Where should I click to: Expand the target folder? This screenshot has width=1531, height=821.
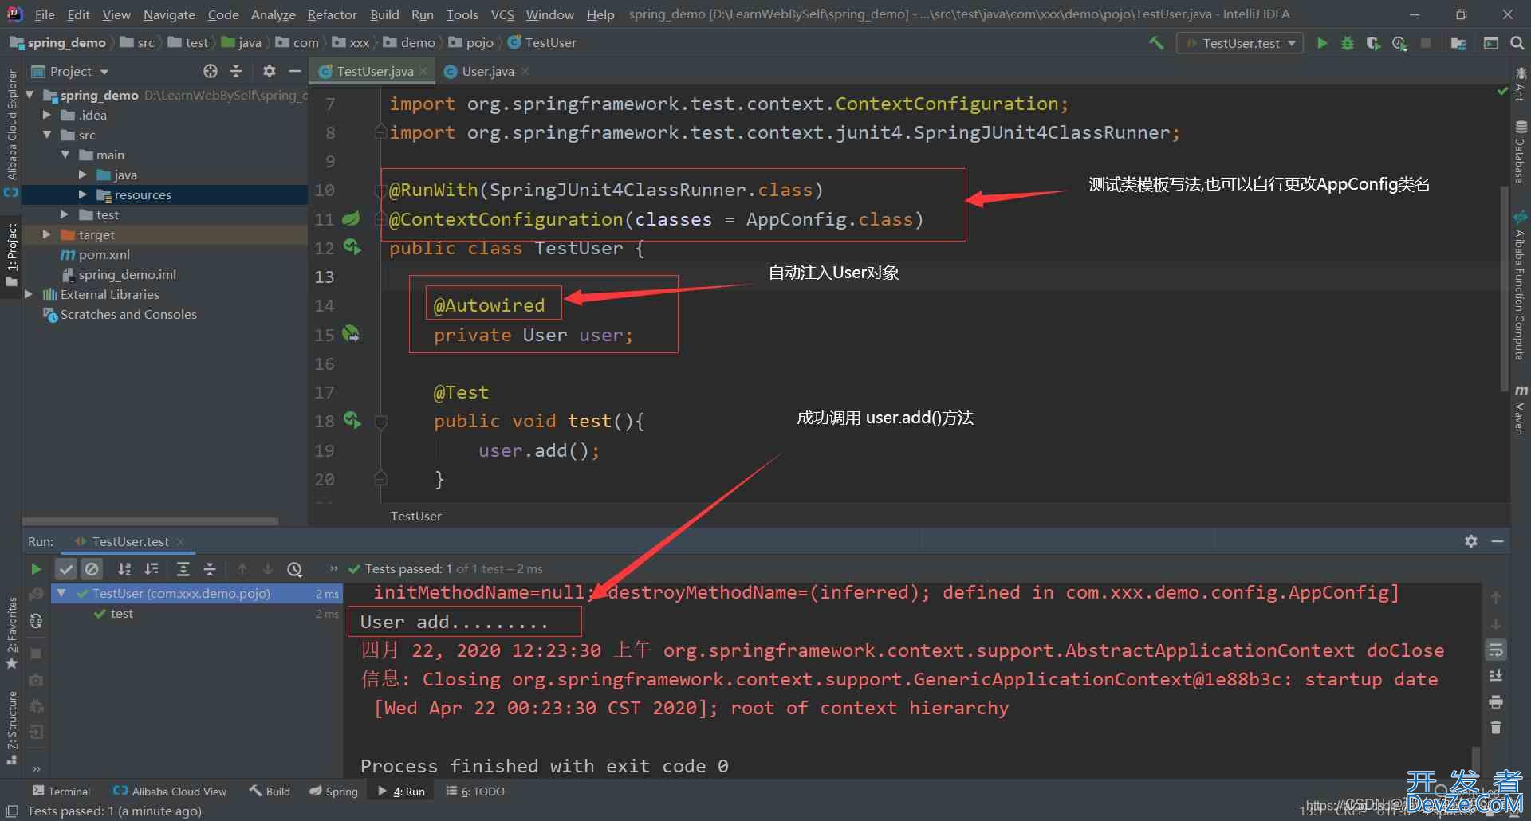(47, 234)
